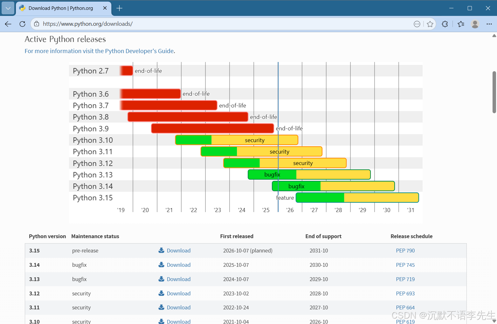Screen dimensions: 497x324
Task: Open the tab actions dropdown
Action: (x=8, y=8)
